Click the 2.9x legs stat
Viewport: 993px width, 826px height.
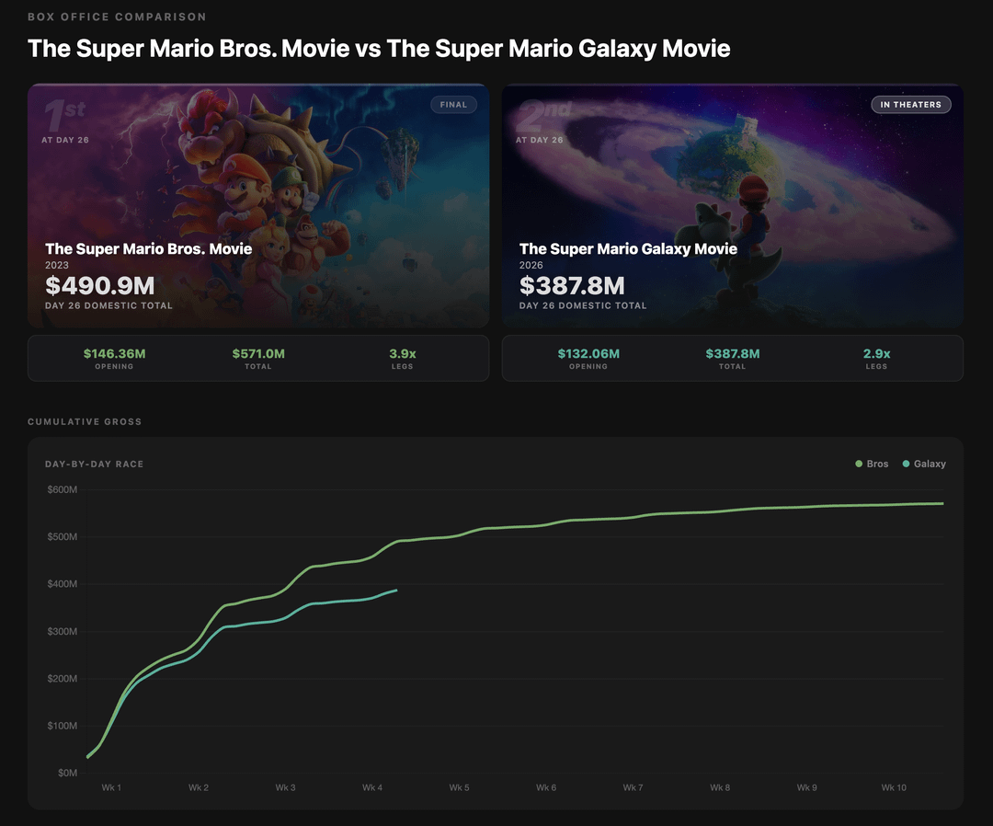(x=876, y=353)
